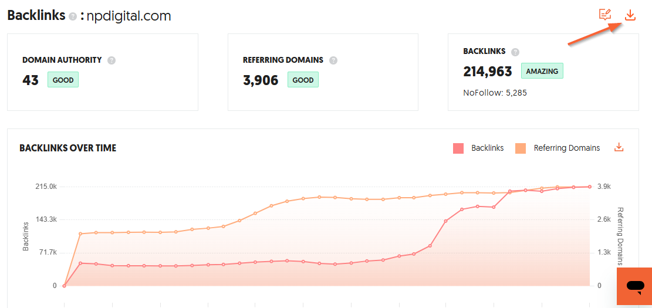The height and width of the screenshot is (308, 652).
Task: Click the BACKLINKS OVER TIME heading
Action: (67, 148)
